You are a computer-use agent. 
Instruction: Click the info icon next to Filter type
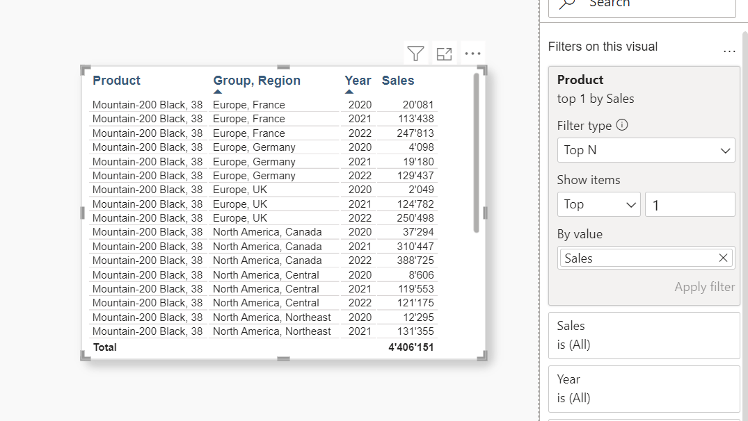(x=621, y=125)
